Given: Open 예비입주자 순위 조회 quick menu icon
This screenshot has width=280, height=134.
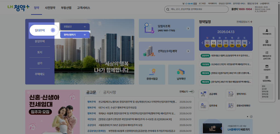Looking at the screenshot, I should click(267, 53).
